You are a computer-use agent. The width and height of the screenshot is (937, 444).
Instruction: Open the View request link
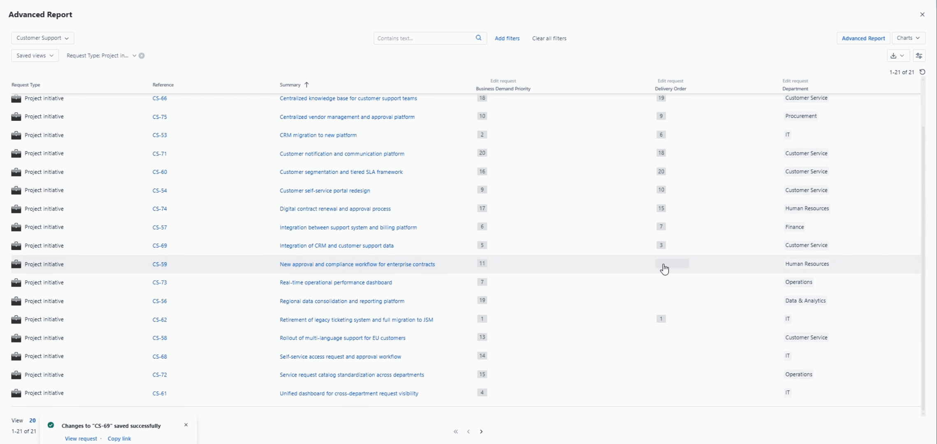click(x=81, y=439)
